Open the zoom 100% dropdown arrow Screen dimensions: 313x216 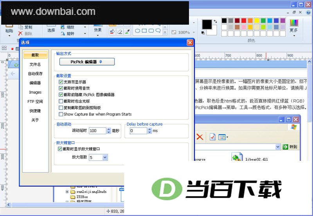[194, 32]
